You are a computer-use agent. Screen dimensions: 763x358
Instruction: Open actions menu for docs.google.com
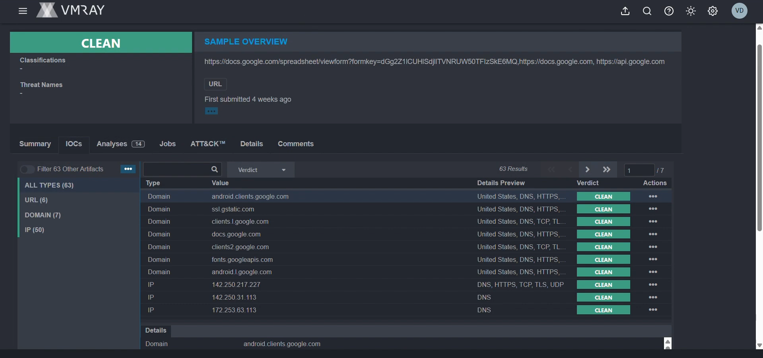coord(653,234)
